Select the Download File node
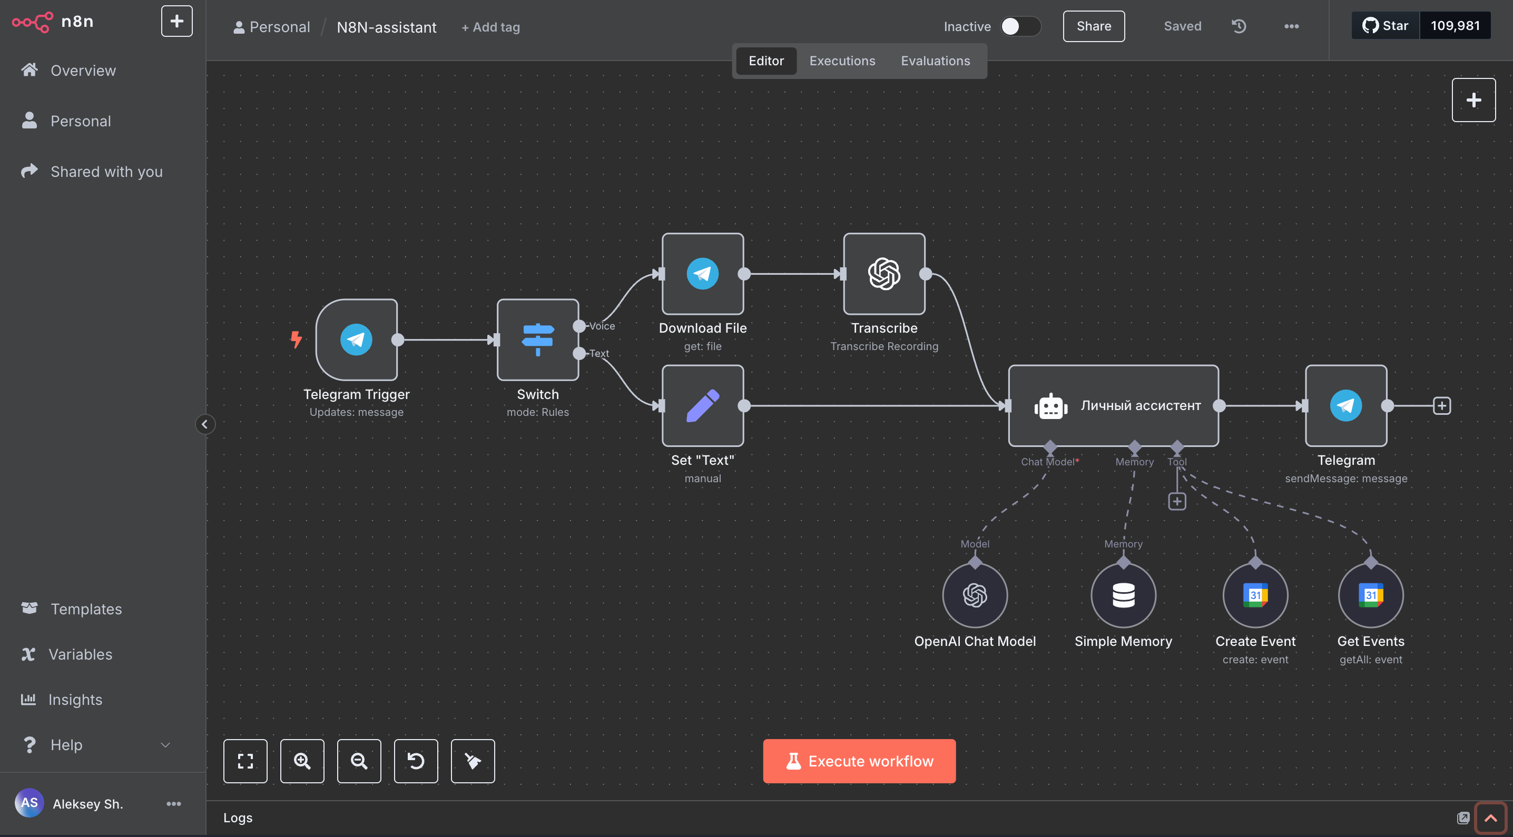The width and height of the screenshot is (1513, 837). (x=702, y=274)
